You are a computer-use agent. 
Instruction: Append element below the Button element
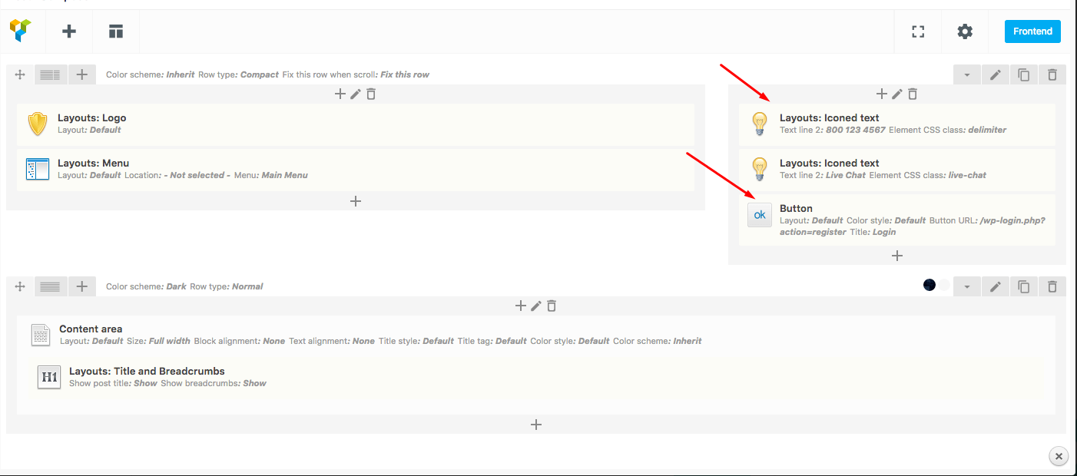(897, 256)
